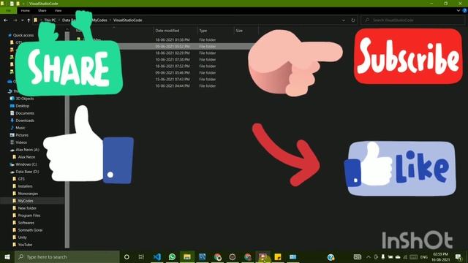Click MyCodes in the address breadcrumb
The image size is (468, 263).
[99, 20]
